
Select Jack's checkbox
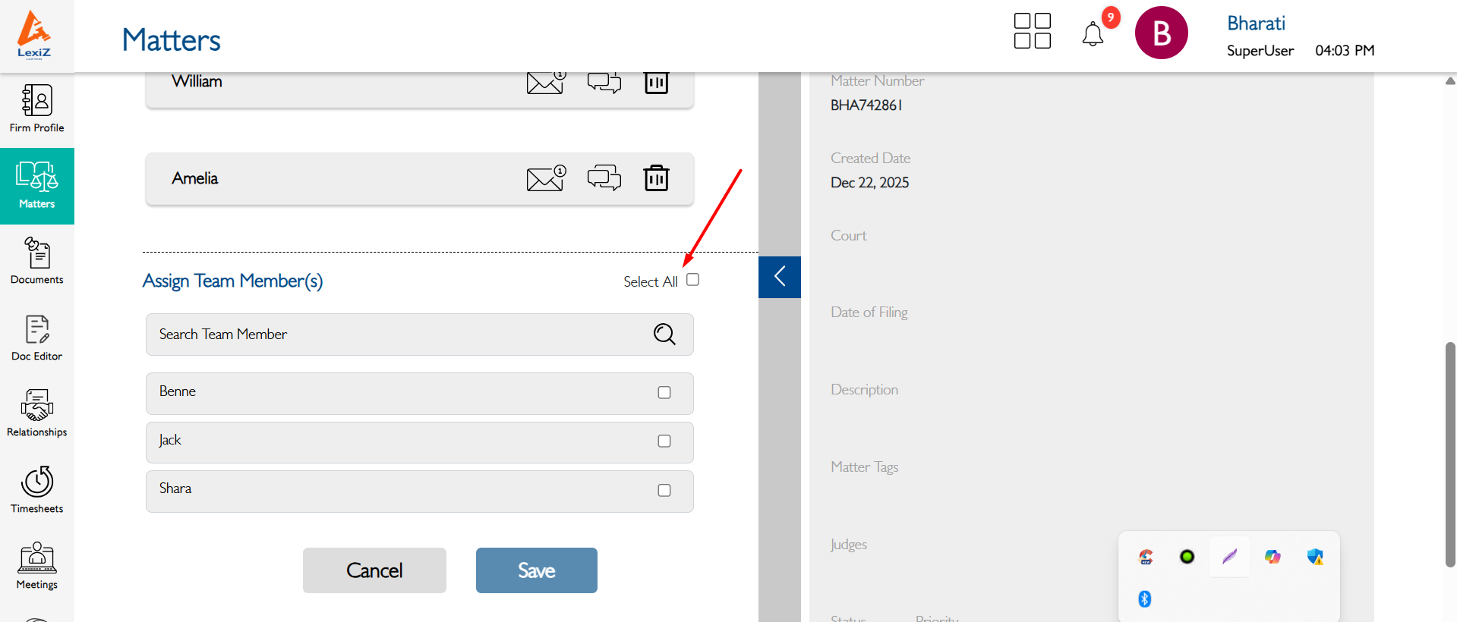[664, 441]
